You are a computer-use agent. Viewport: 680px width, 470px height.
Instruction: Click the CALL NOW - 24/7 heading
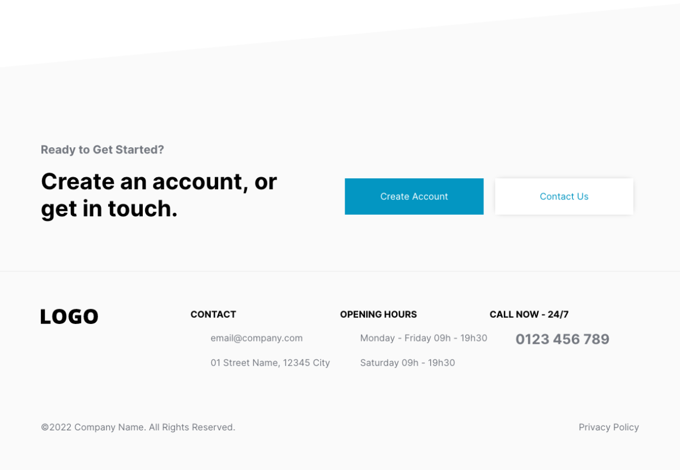(x=529, y=314)
